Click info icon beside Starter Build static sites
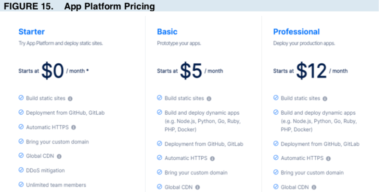The image size is (379, 192). click(70, 99)
